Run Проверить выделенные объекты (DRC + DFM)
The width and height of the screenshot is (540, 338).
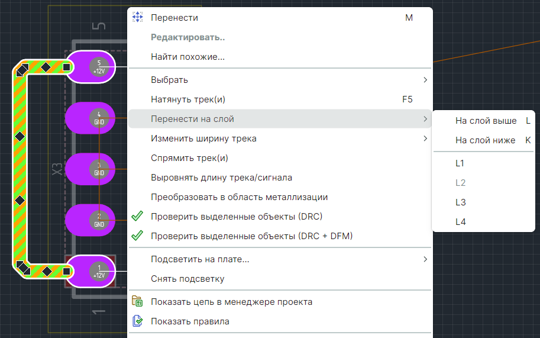(x=280, y=236)
